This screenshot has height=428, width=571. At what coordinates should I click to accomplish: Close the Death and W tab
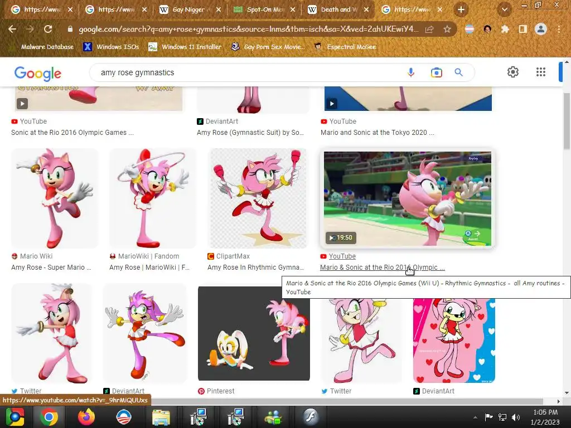click(366, 10)
